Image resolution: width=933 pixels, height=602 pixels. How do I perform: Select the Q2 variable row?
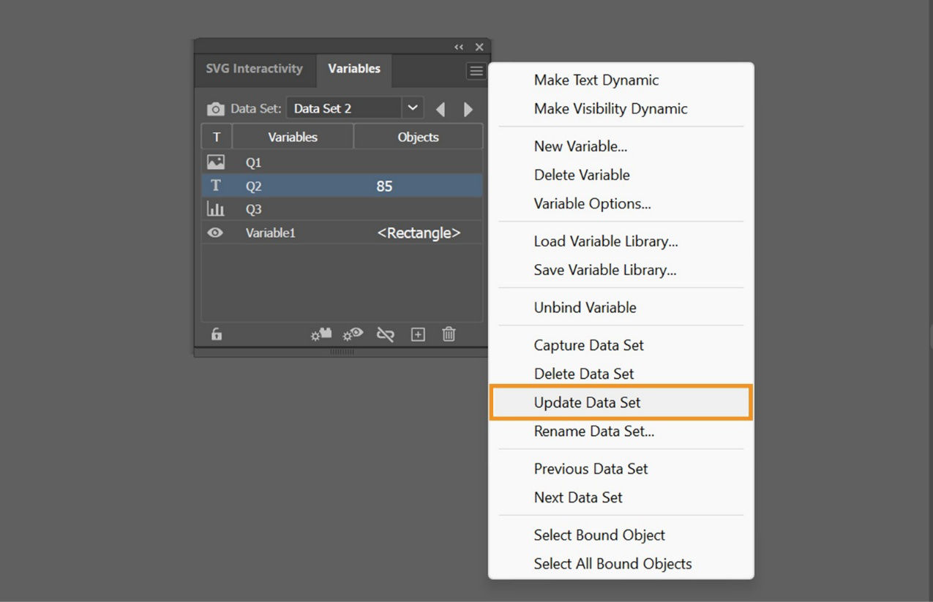click(293, 186)
